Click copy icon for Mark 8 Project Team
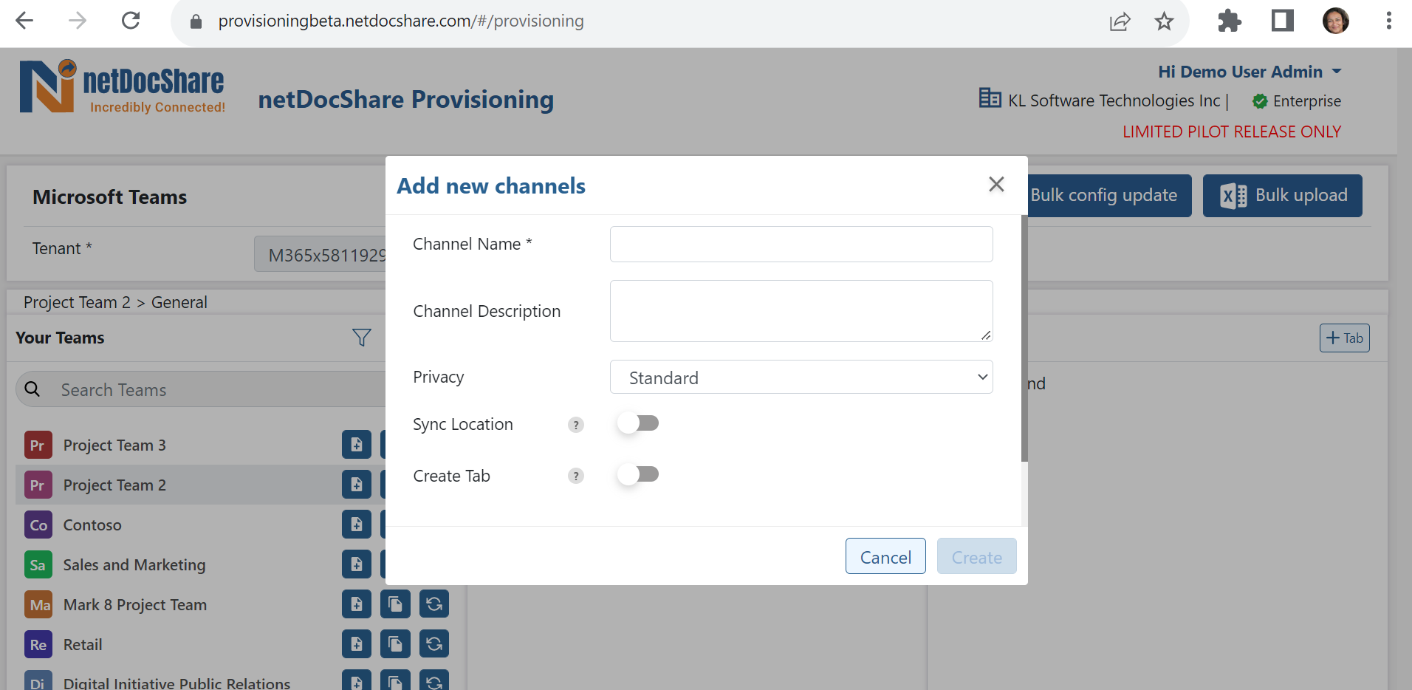 pyautogui.click(x=395, y=604)
